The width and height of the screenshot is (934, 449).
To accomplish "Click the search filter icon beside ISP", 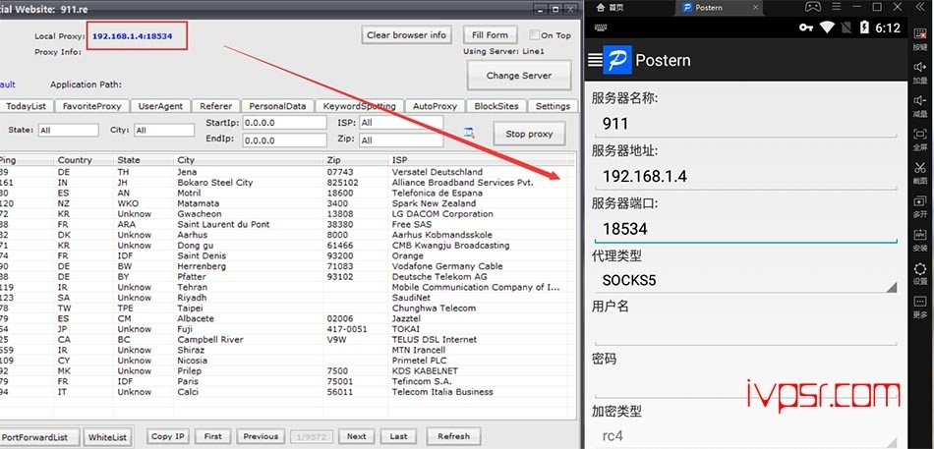I will (x=469, y=133).
